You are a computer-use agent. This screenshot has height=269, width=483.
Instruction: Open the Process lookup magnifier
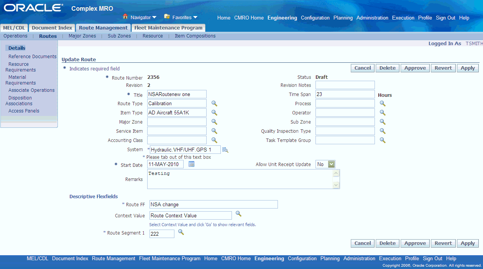coord(383,103)
